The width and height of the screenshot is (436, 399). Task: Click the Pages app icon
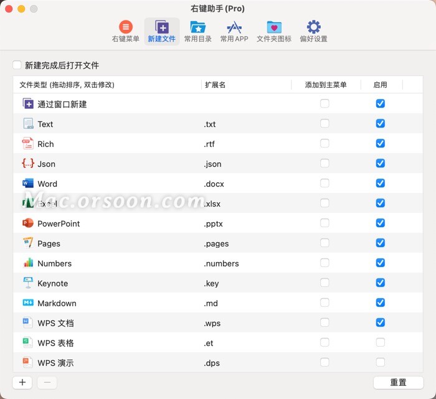pos(28,243)
